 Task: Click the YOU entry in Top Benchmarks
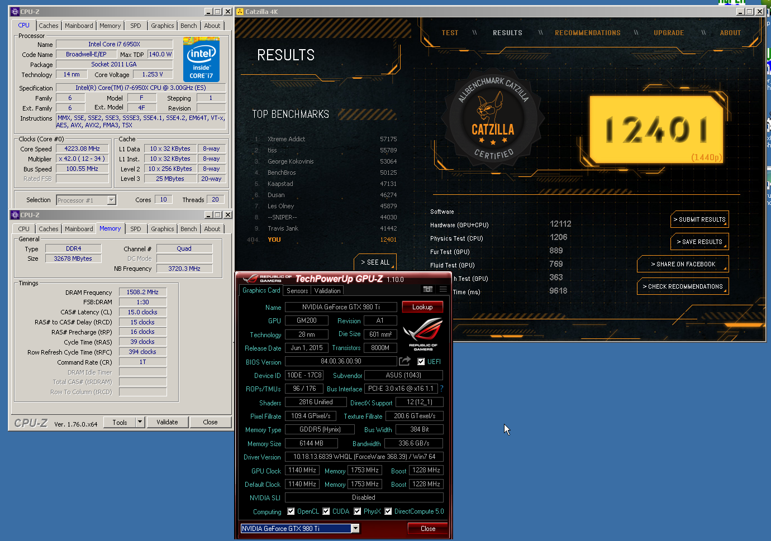click(322, 240)
